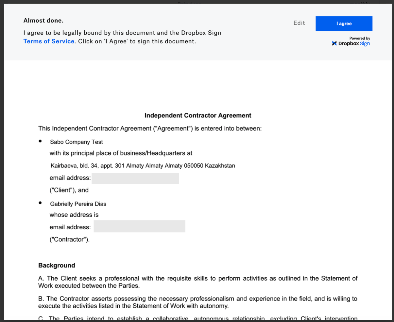Click the 'Powered by' label
394x322 pixels.
(x=360, y=38)
